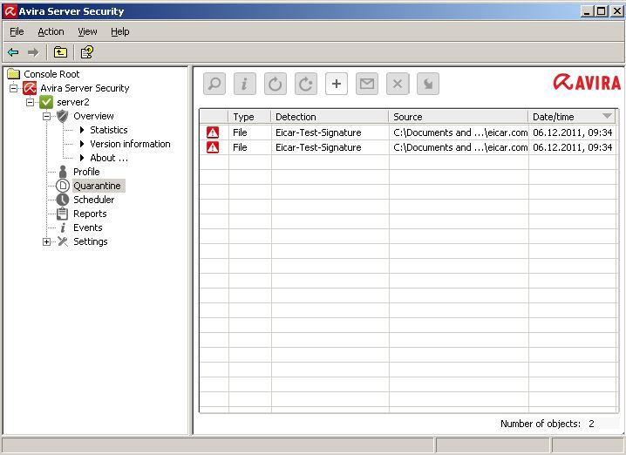
Task: Click the last quarantine toolbar button
Action: point(428,84)
